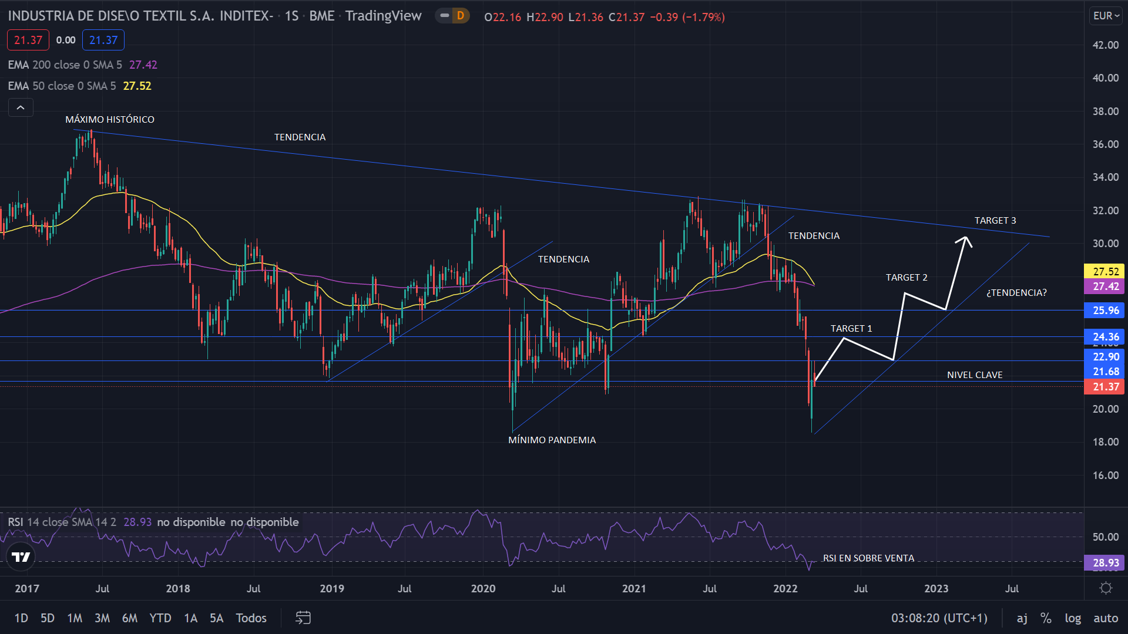Select the TARGET 3 text label
1128x634 pixels.
coord(995,220)
